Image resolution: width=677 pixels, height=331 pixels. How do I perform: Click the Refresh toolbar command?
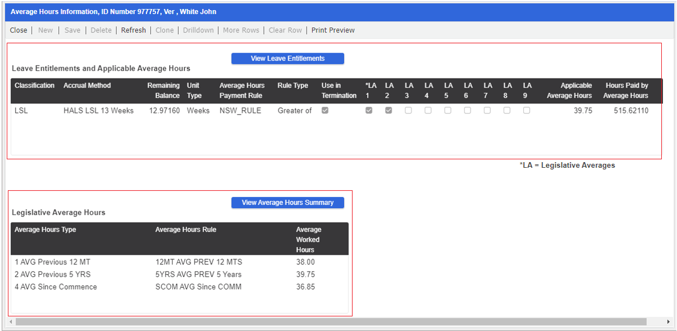(x=133, y=30)
